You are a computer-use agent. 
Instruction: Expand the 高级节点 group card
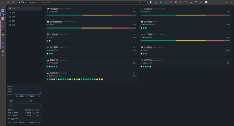(91, 76)
